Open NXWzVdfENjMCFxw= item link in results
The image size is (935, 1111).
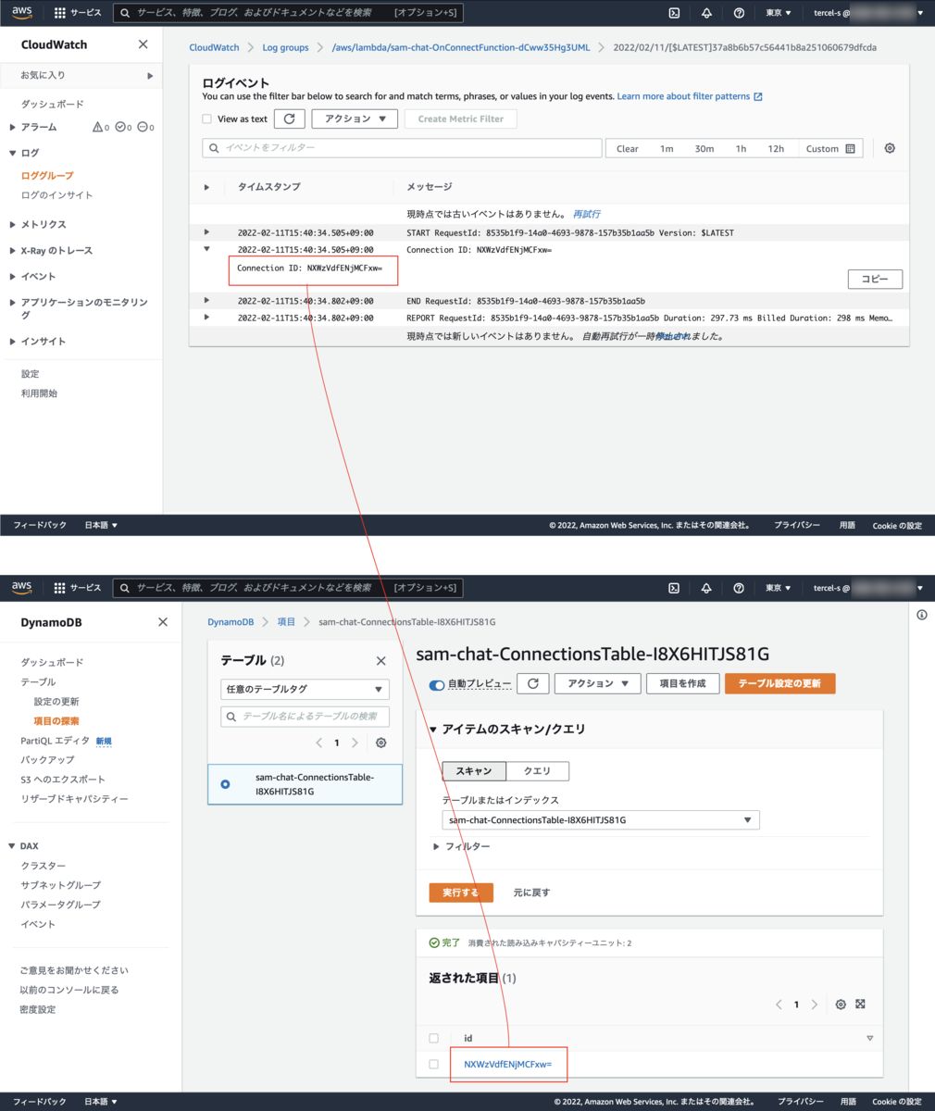point(507,1065)
